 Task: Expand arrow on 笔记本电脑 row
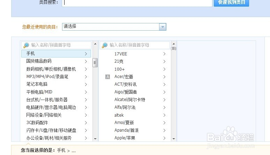(86, 85)
